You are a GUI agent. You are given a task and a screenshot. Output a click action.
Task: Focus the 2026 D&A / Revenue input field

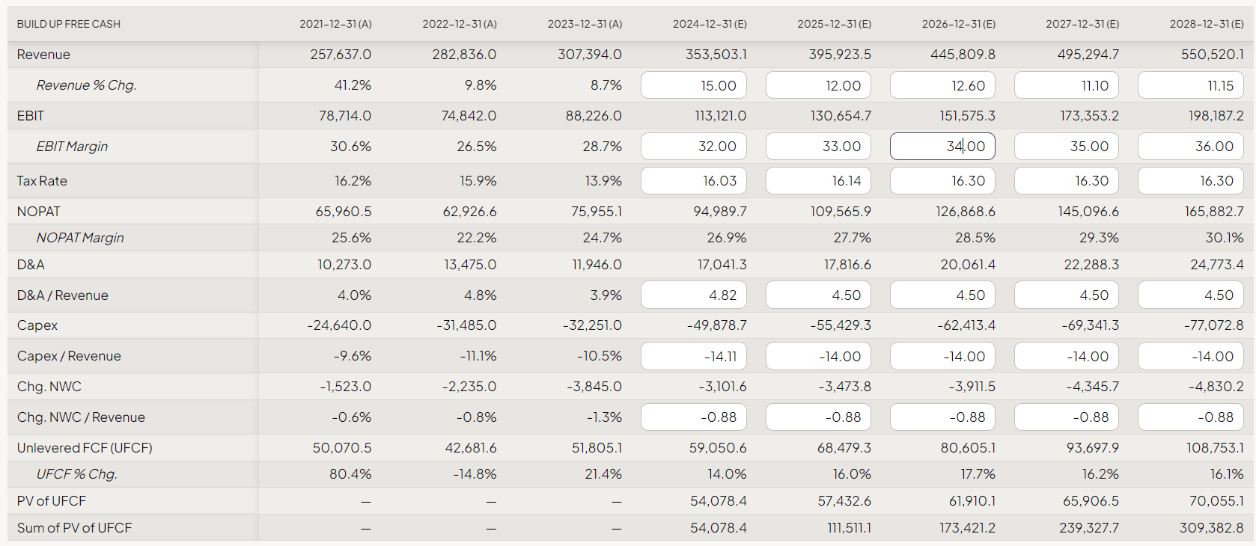[942, 295]
